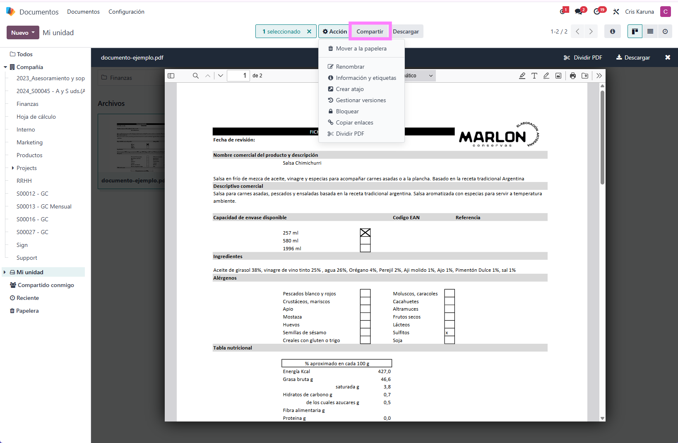Click the Compartir button

point(370,31)
